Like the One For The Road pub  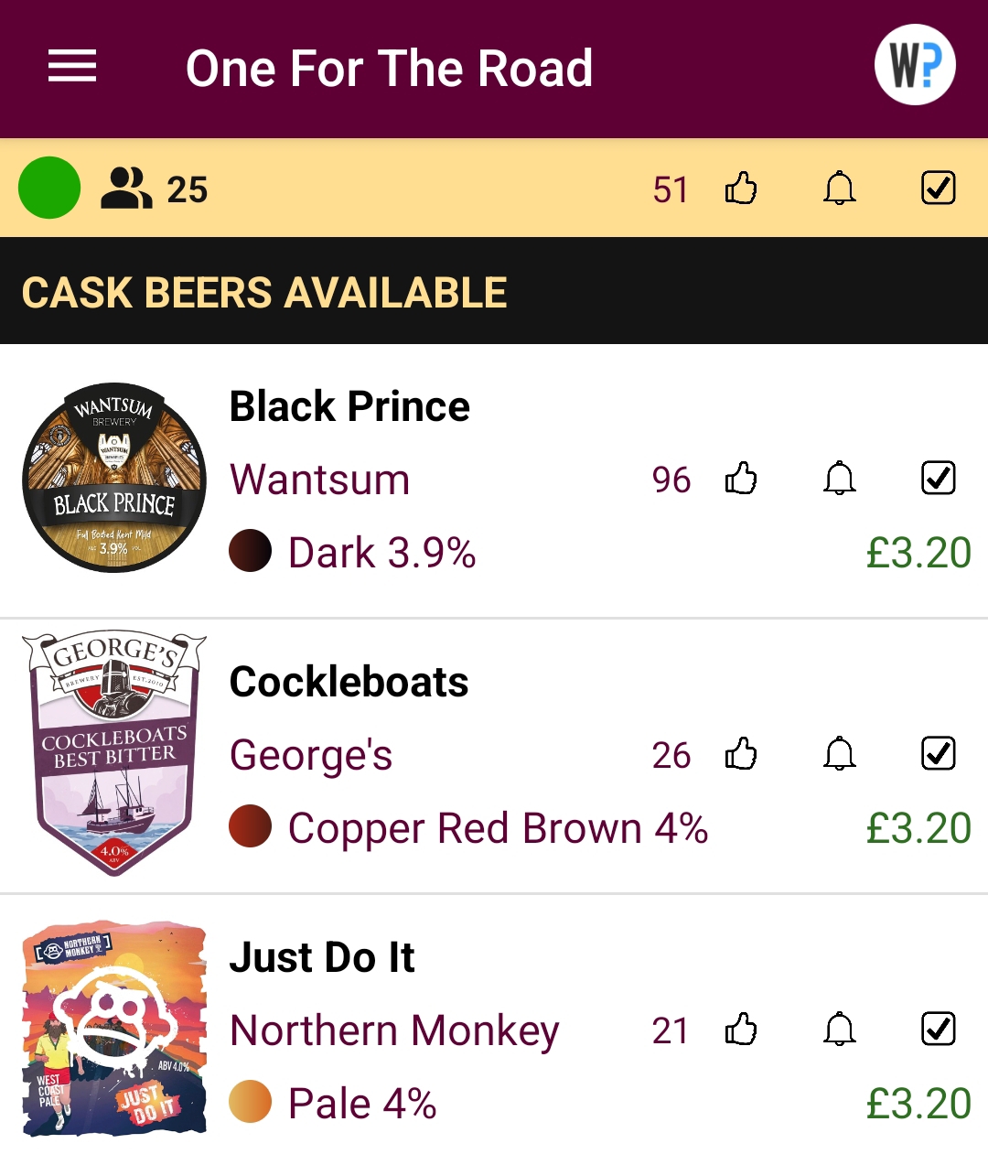click(741, 189)
